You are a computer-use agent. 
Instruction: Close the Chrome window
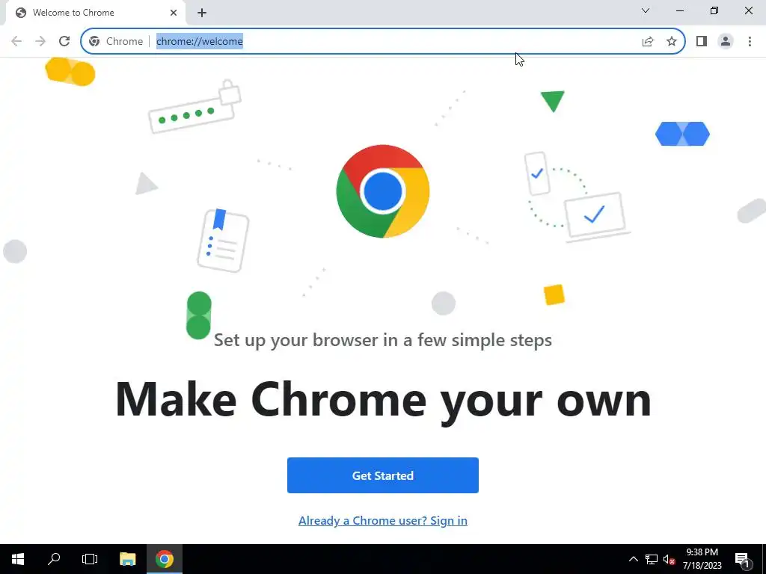pyautogui.click(x=748, y=10)
